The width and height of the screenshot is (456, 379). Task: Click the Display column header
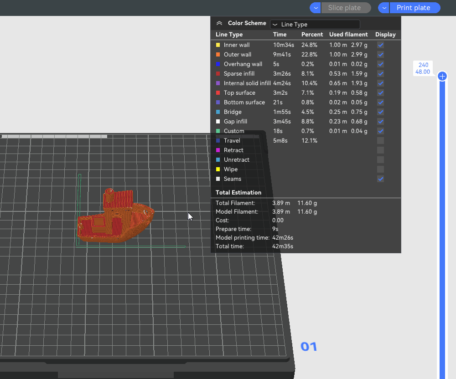click(385, 35)
